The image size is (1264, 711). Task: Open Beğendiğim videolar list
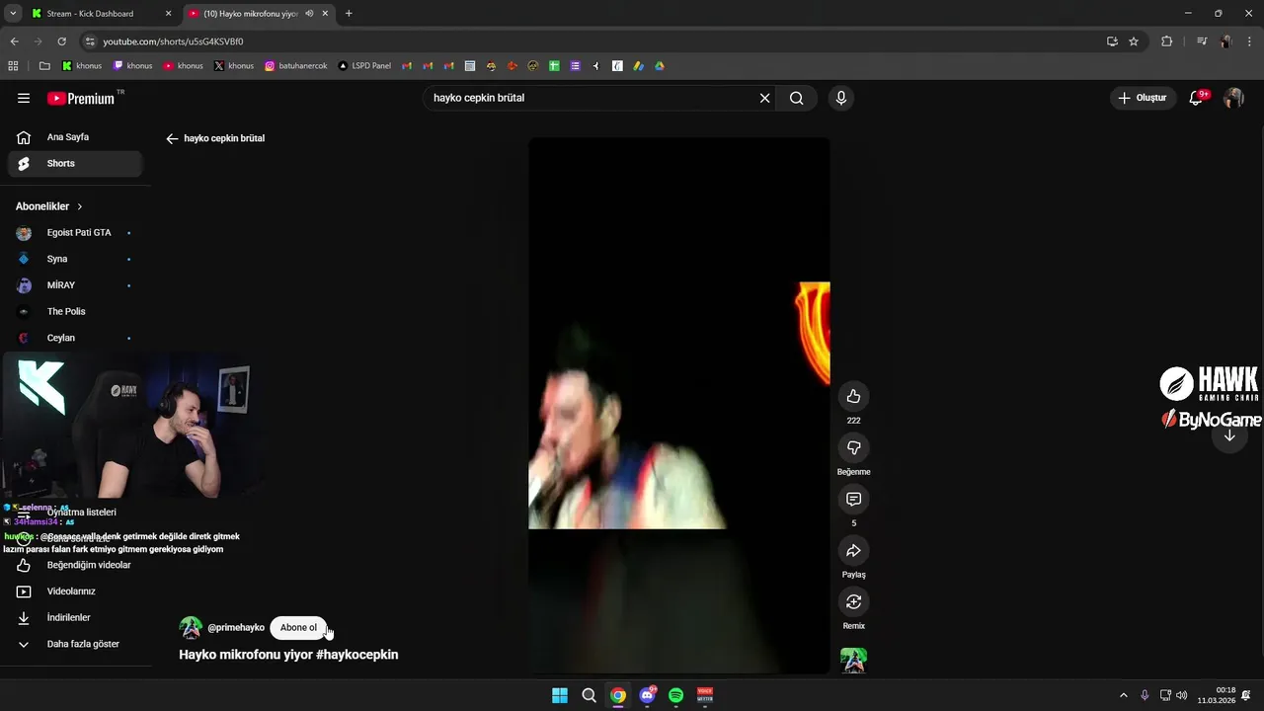[75, 565]
